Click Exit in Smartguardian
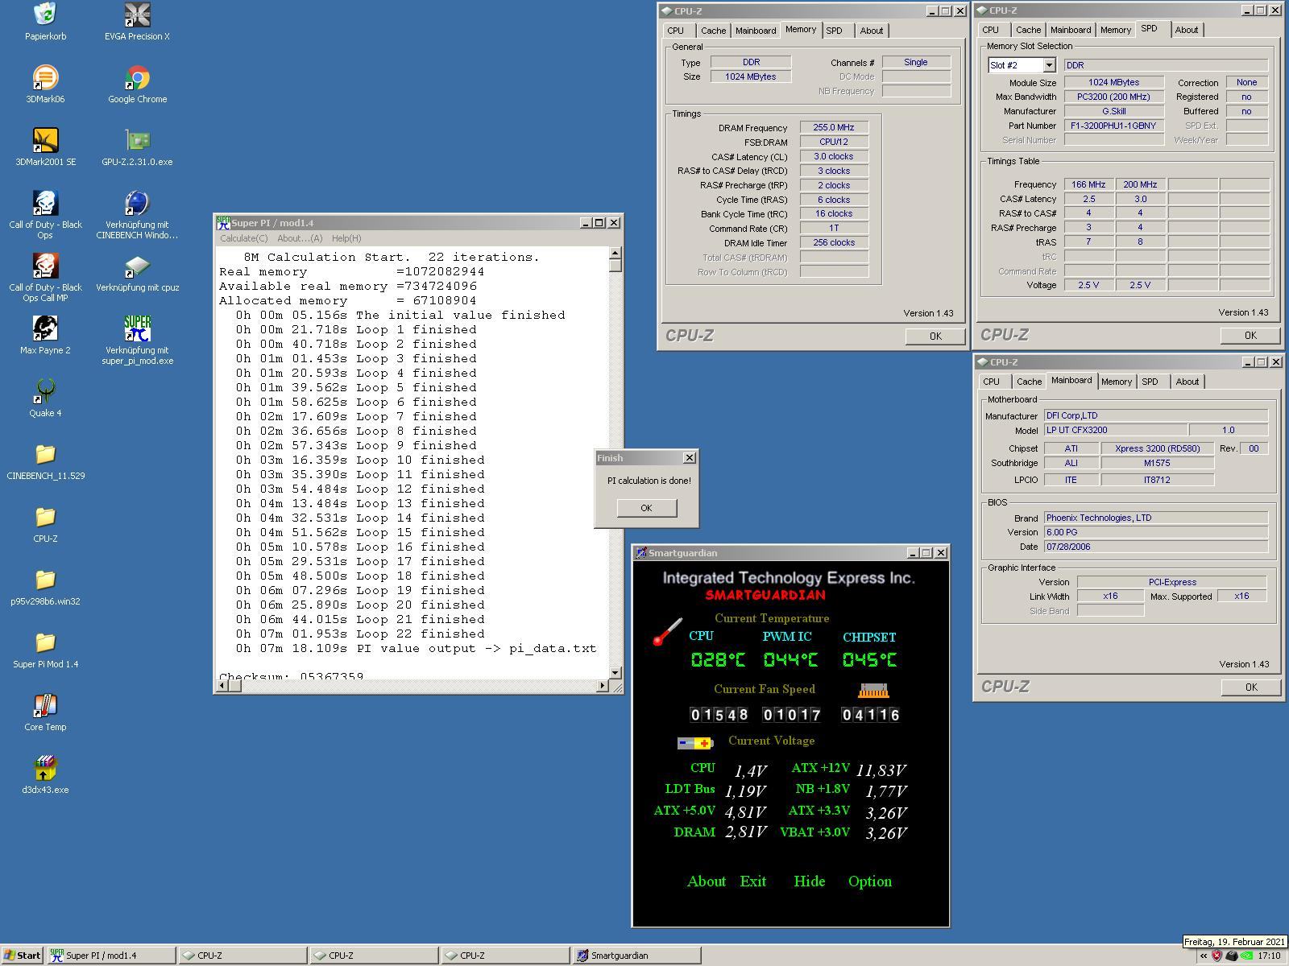 click(753, 881)
